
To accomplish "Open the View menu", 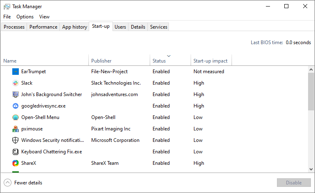I will pyautogui.click(x=44, y=17).
